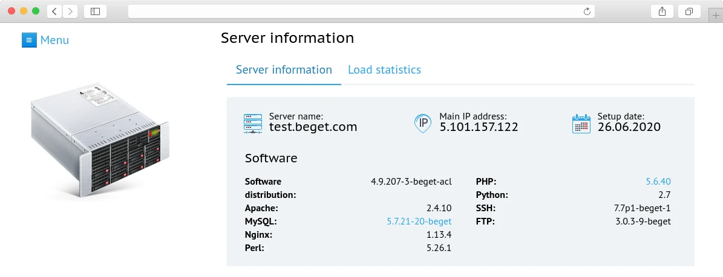Click the setup date calendar icon

tap(581, 123)
